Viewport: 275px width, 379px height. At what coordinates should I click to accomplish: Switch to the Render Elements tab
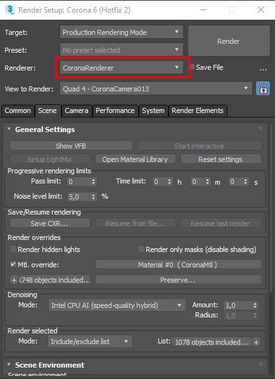pyautogui.click(x=198, y=110)
